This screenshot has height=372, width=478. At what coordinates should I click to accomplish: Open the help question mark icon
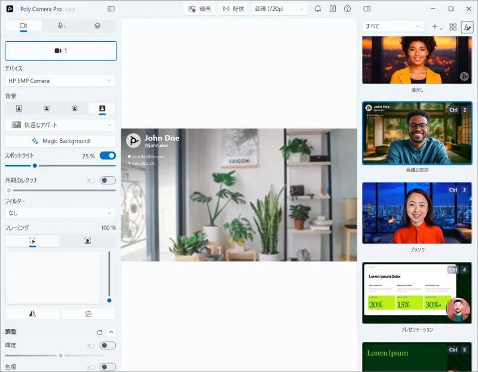[x=347, y=9]
